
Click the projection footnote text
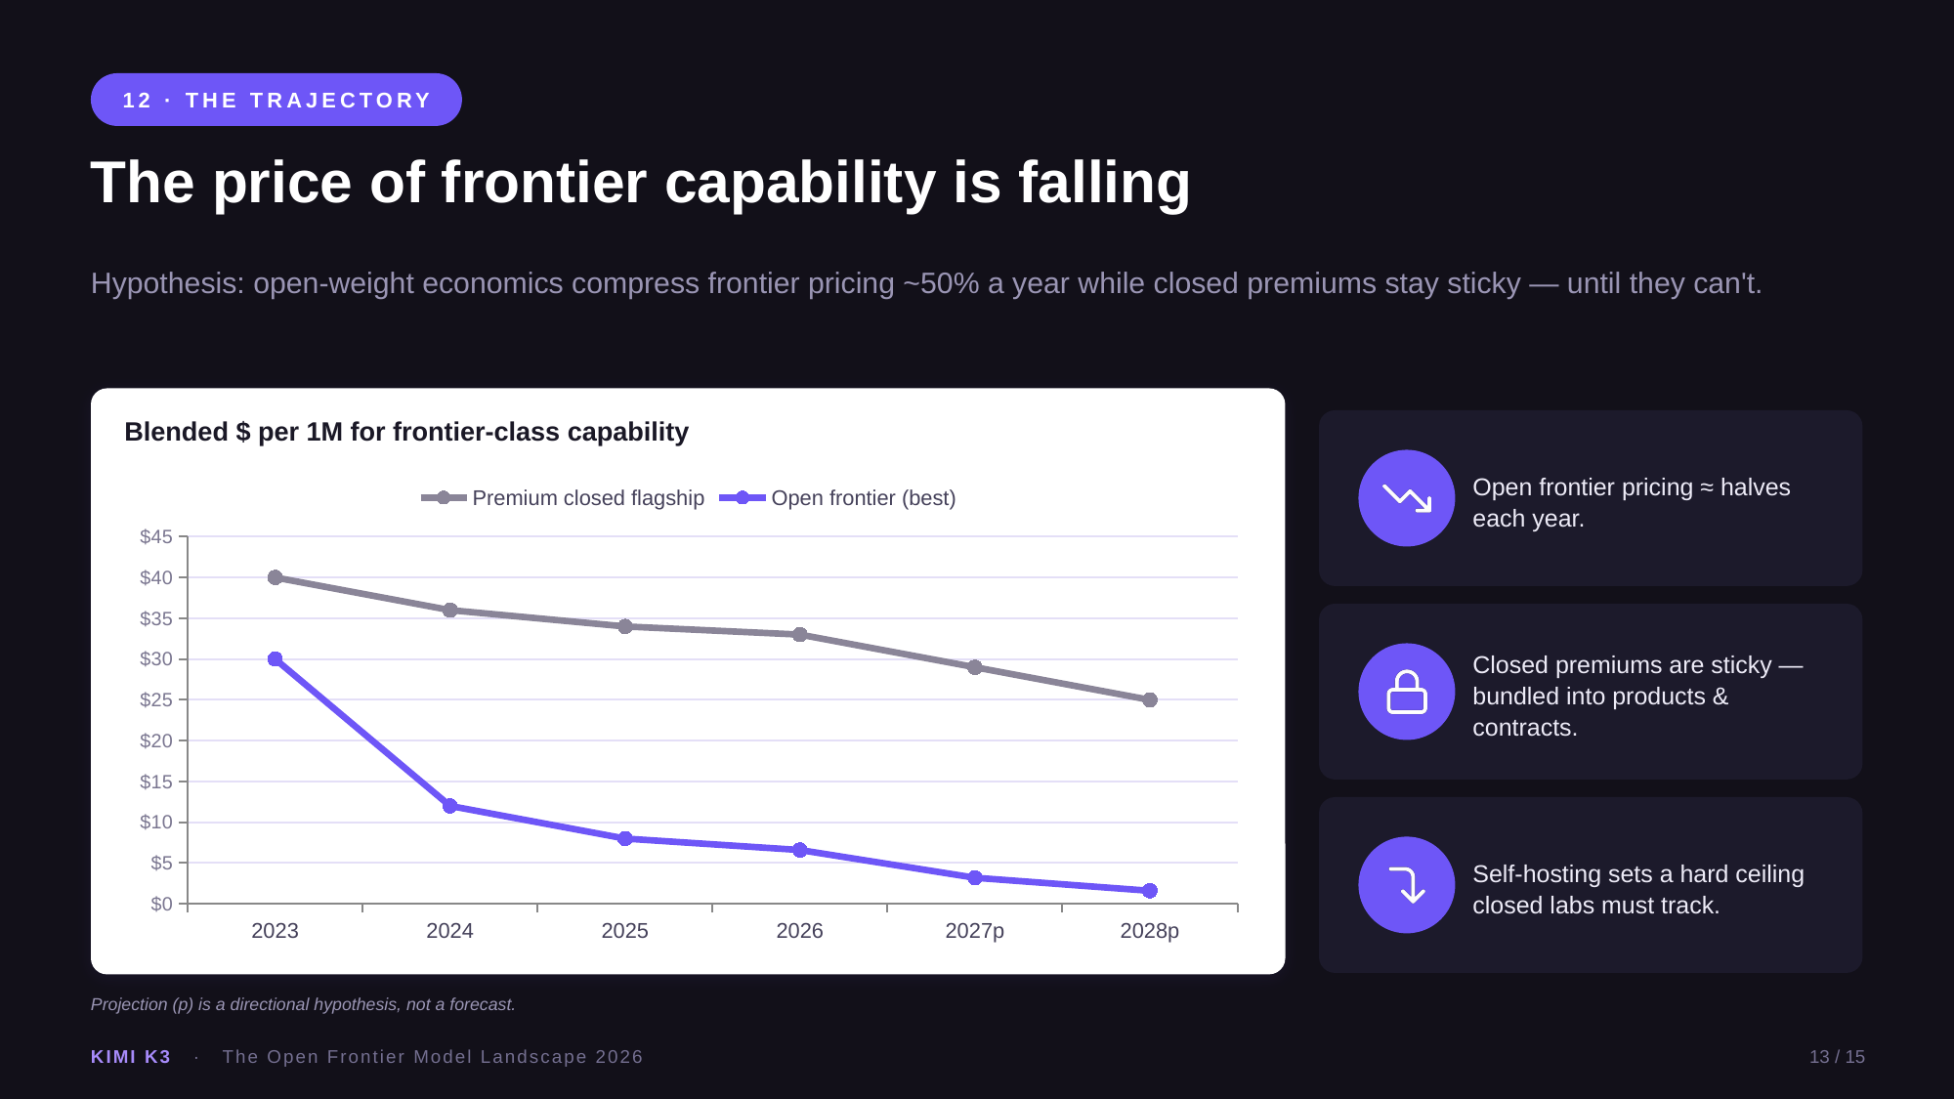303,1004
